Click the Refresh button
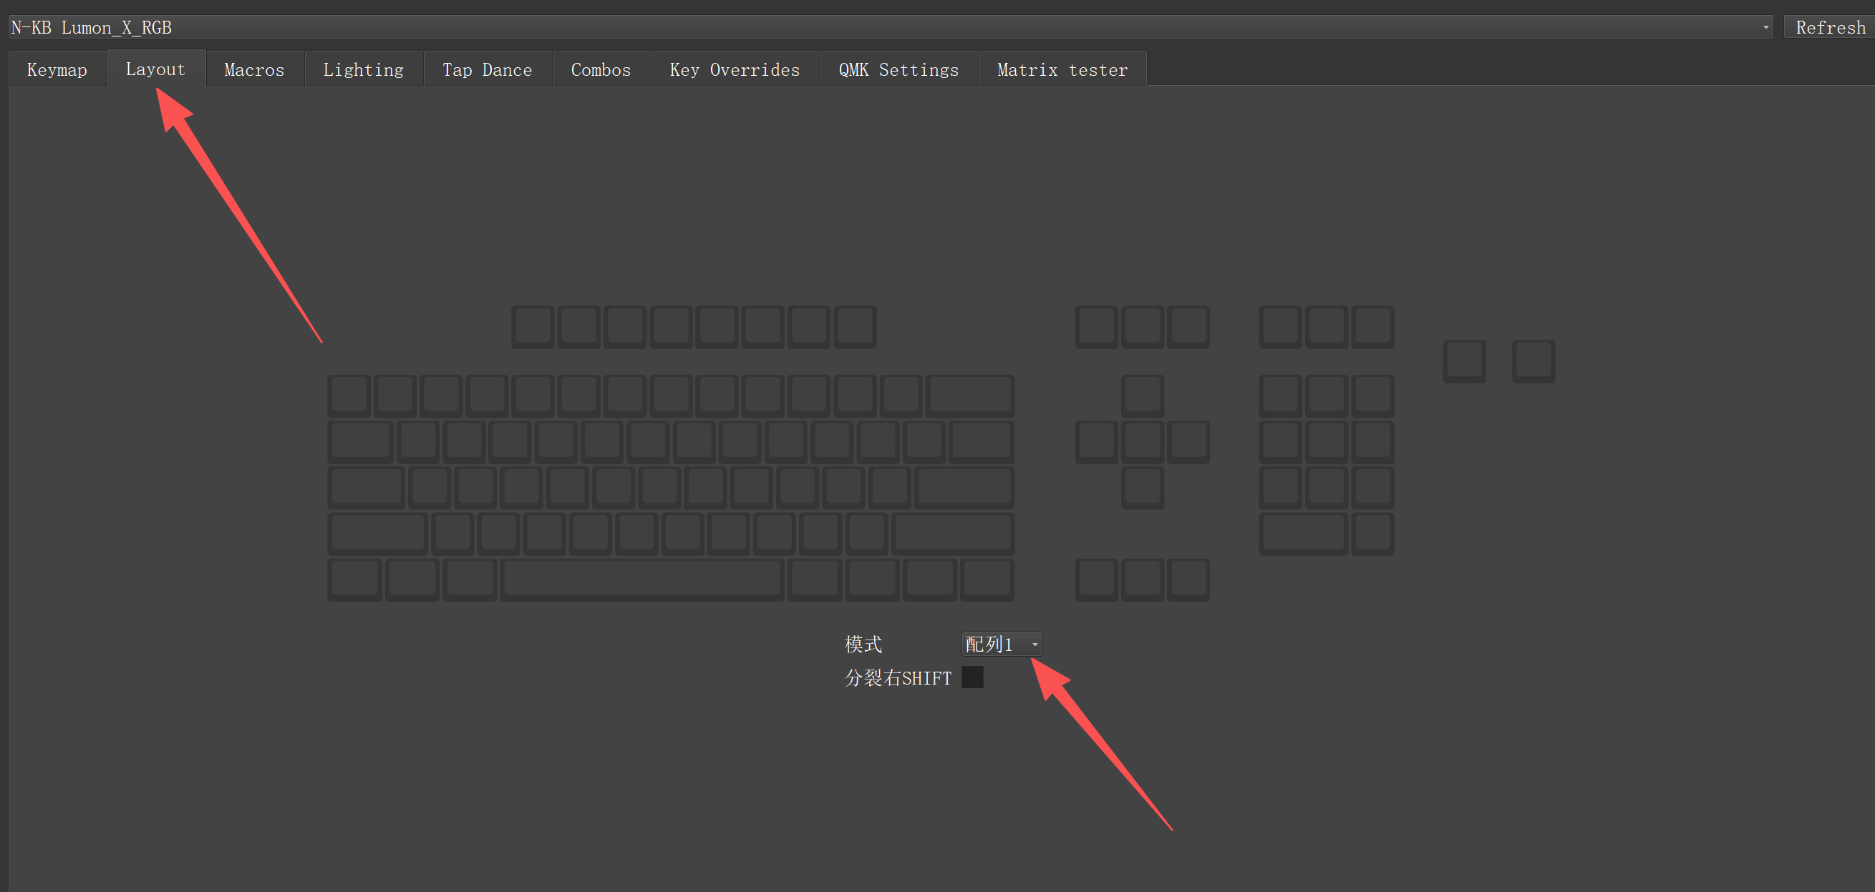The height and width of the screenshot is (892, 1875). [x=1830, y=28]
